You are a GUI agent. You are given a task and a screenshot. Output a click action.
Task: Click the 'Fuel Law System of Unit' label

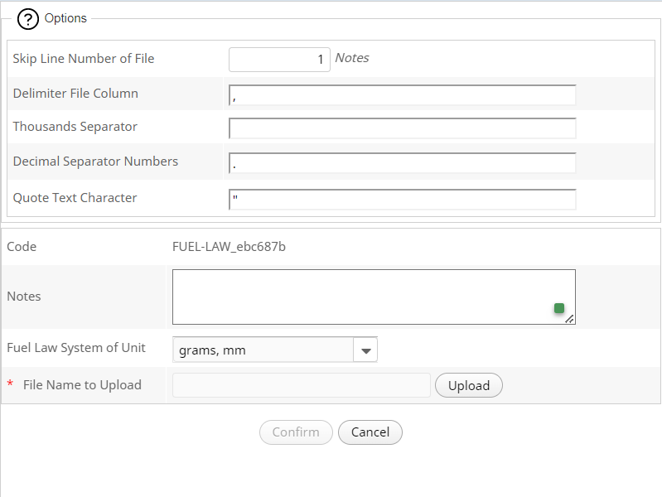76,348
